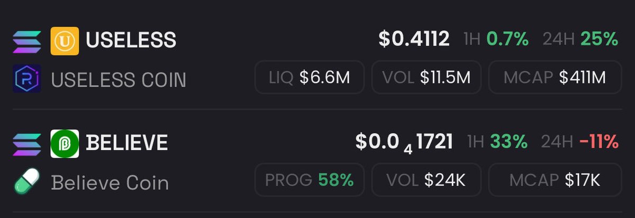Click the BELIEVE 24H -11% change
The width and height of the screenshot is (635, 218).
coord(580,141)
